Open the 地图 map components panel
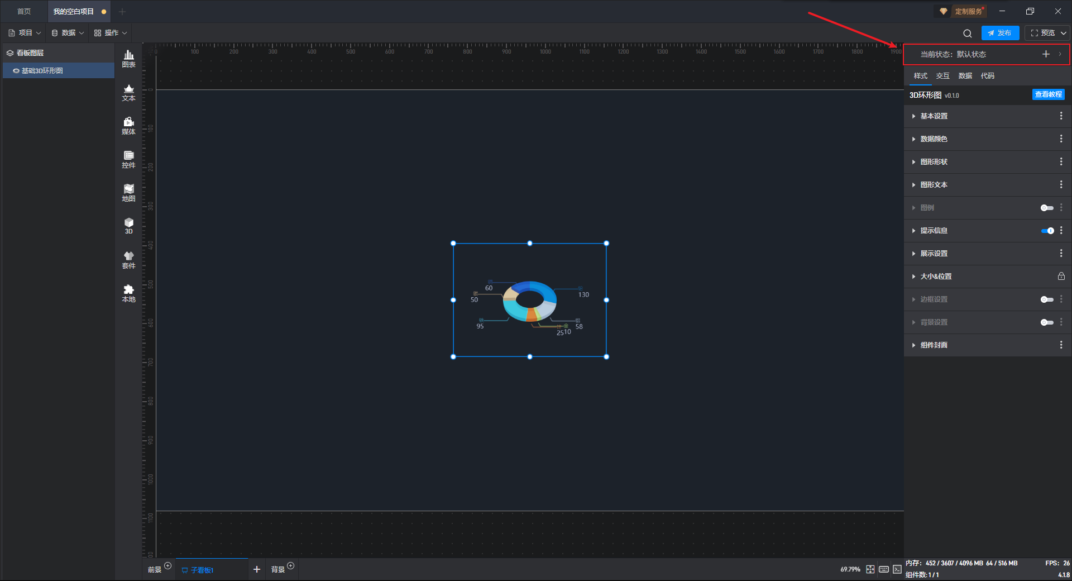The image size is (1072, 581). tap(128, 193)
